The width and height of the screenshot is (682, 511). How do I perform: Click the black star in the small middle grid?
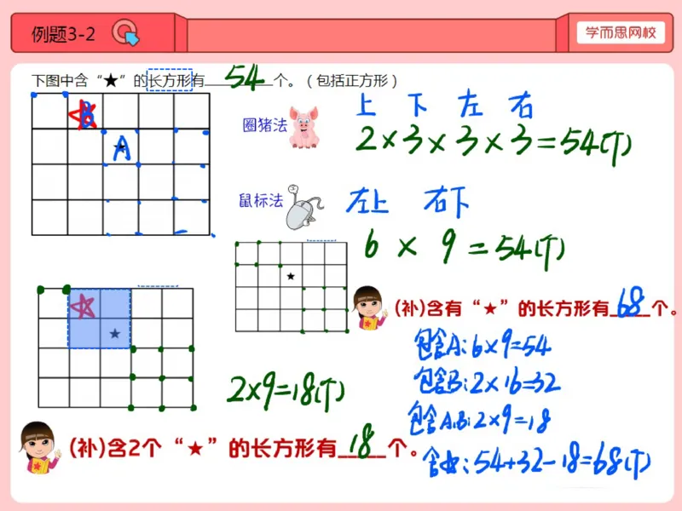point(291,276)
